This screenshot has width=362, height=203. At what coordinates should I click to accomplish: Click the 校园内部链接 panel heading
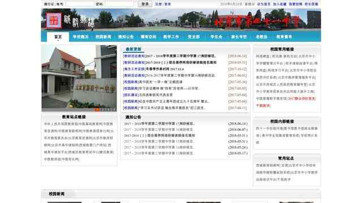click(282, 121)
